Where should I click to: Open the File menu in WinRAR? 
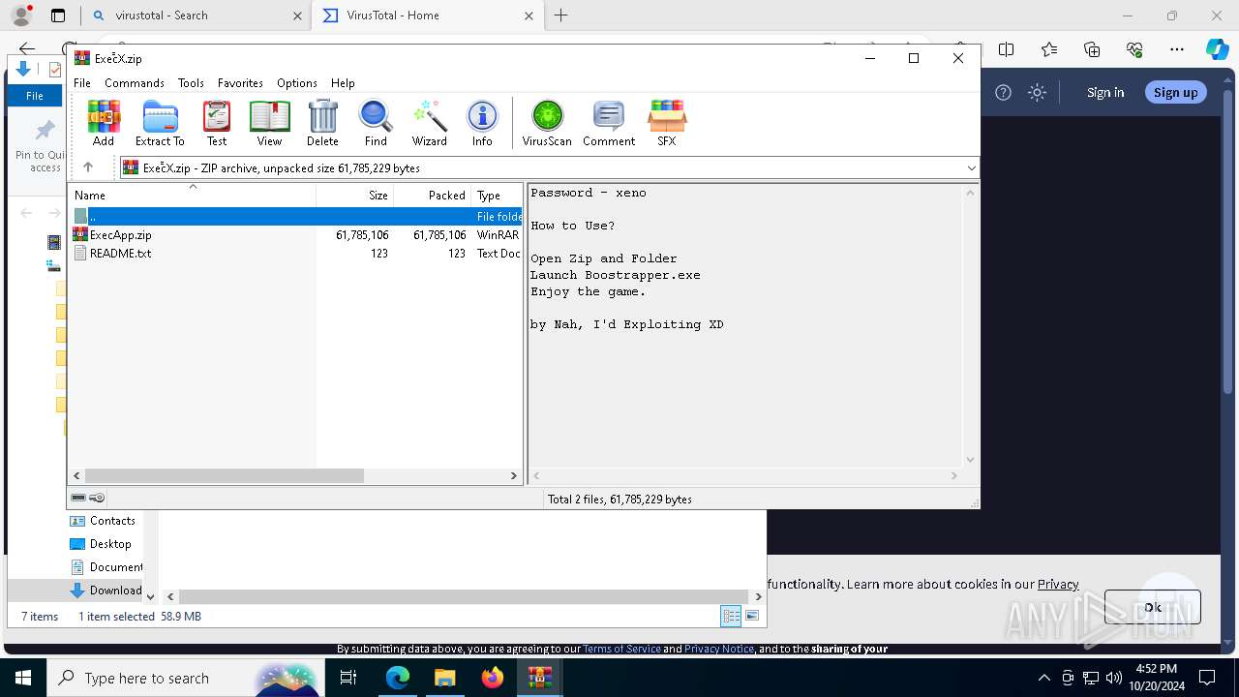tap(82, 83)
